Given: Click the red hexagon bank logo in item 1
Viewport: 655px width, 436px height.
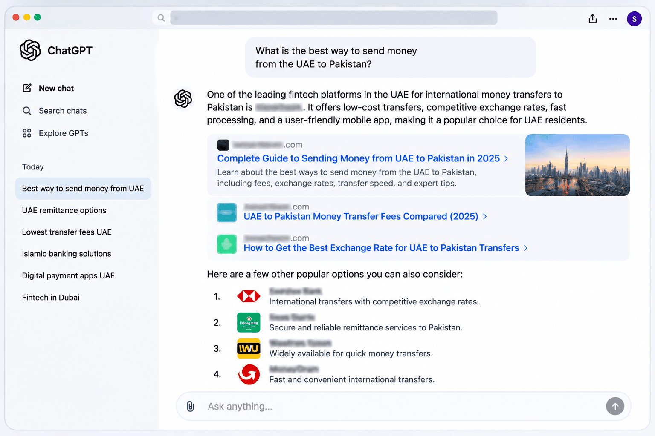Looking at the screenshot, I should (x=249, y=296).
